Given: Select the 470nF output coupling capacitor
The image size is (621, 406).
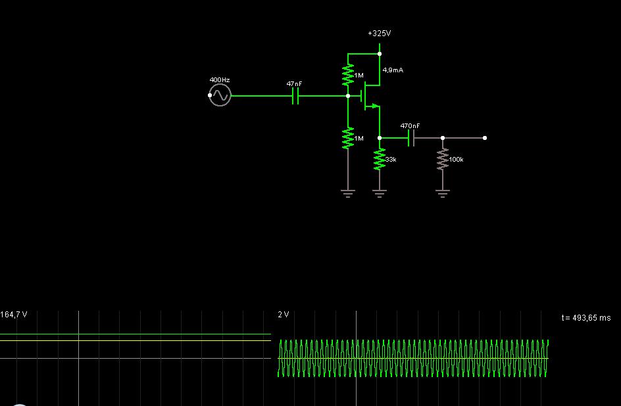Looking at the screenshot, I should [411, 138].
